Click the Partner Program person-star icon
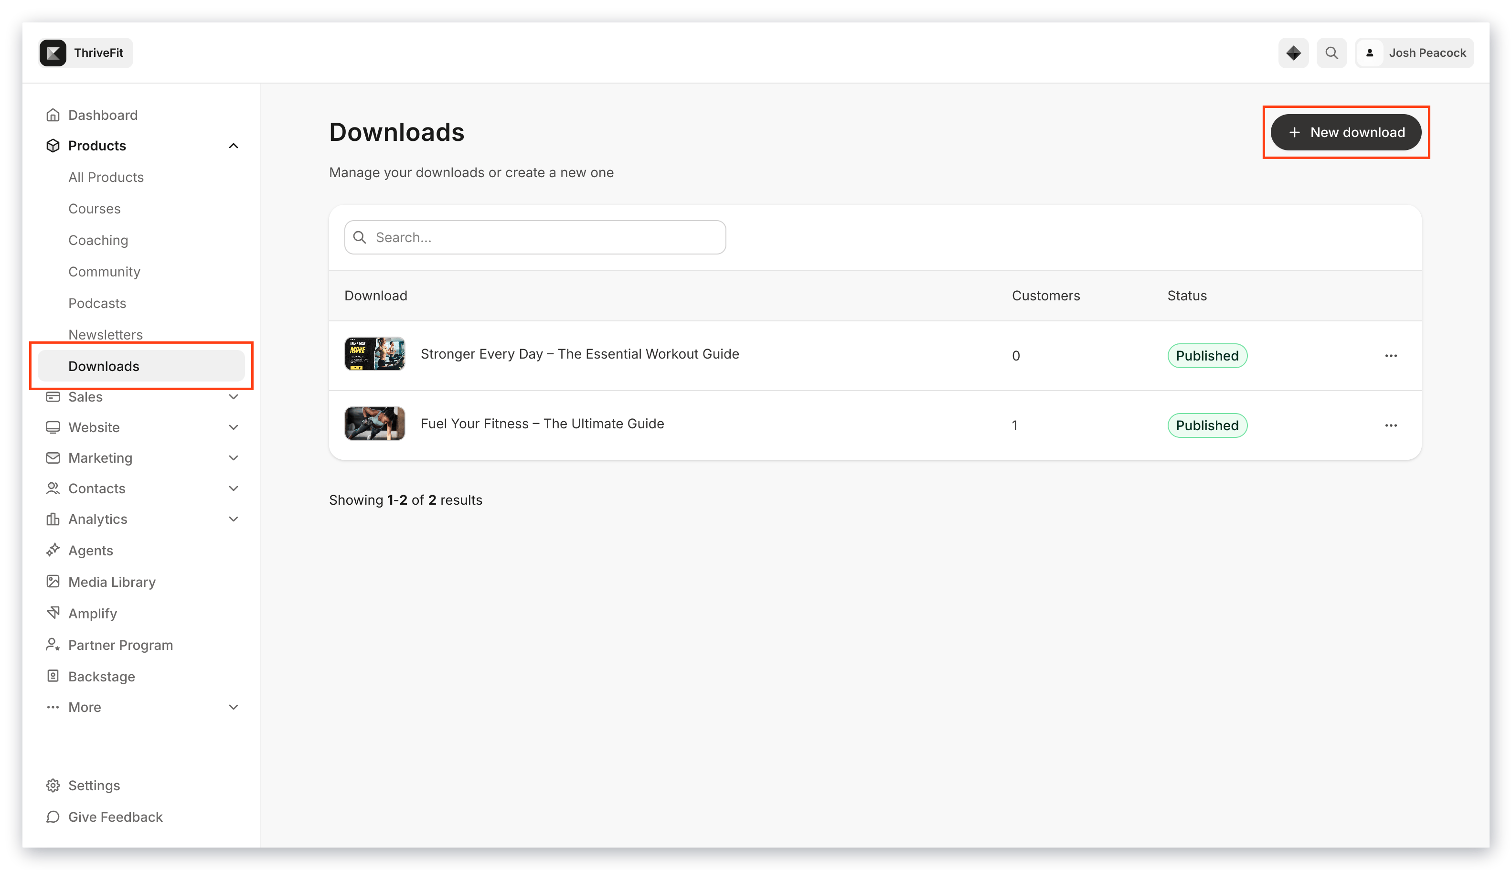The width and height of the screenshot is (1512, 870). (53, 644)
